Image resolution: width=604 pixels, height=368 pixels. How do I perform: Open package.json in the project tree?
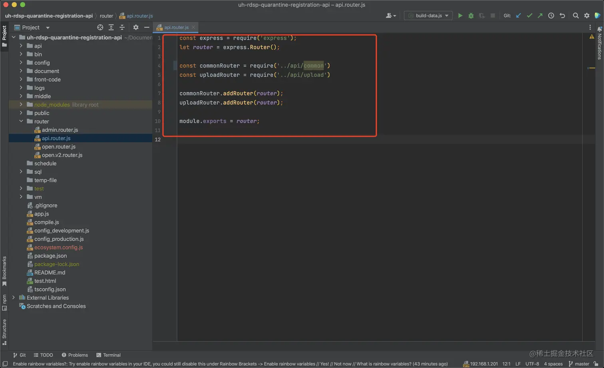50,255
